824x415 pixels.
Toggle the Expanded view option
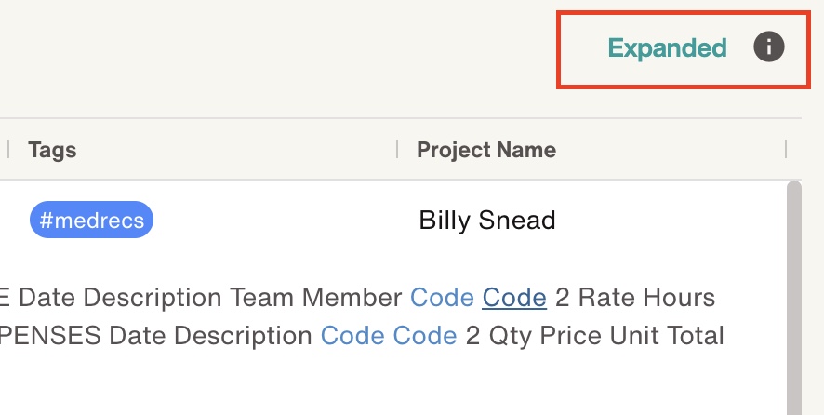tap(667, 48)
